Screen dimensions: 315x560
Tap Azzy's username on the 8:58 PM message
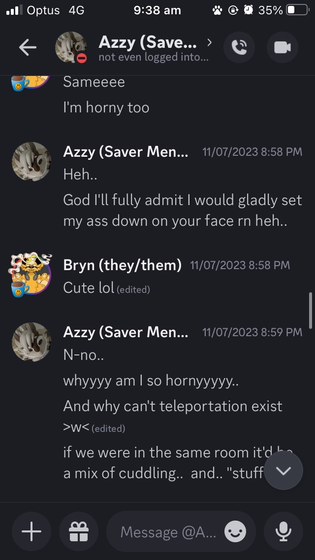tap(126, 152)
